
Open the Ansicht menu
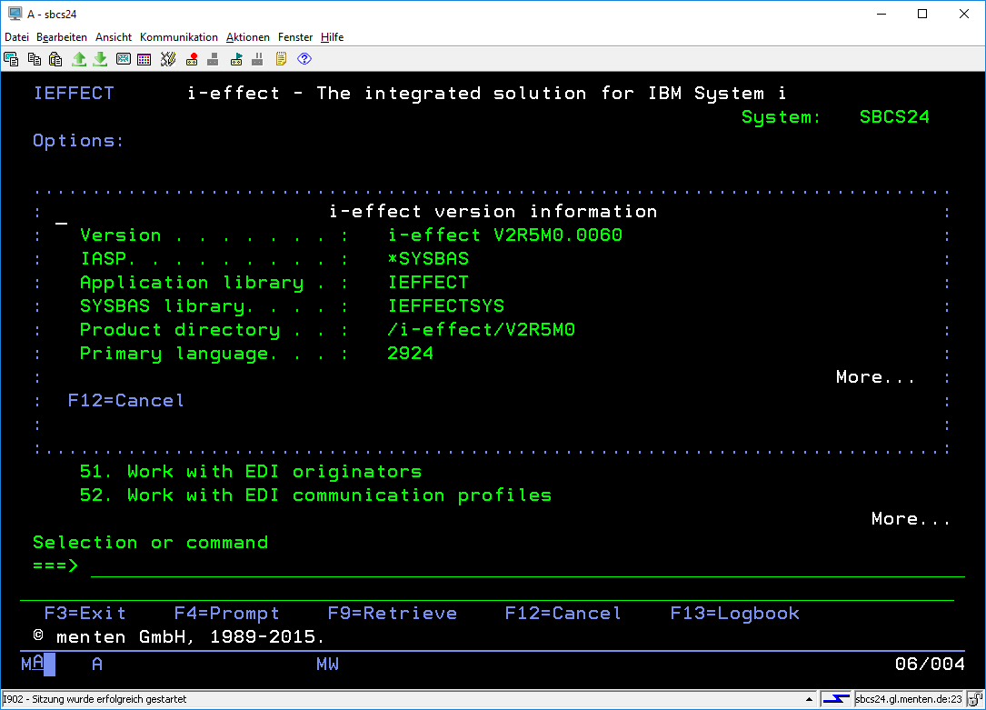pyautogui.click(x=114, y=37)
